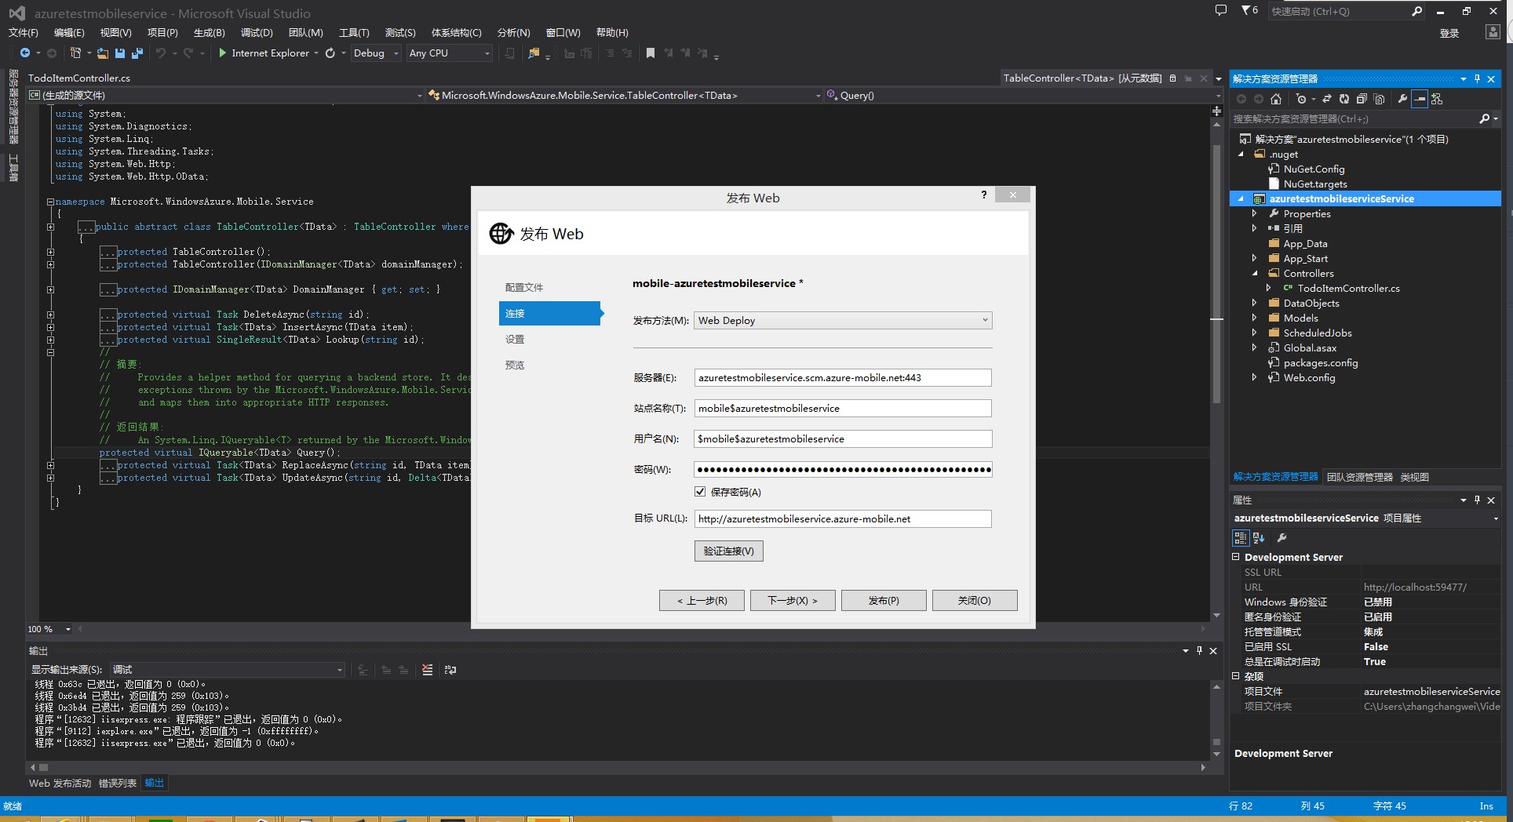The width and height of the screenshot is (1513, 822).
Task: Click the help question mark in publish dialog
Action: click(984, 195)
